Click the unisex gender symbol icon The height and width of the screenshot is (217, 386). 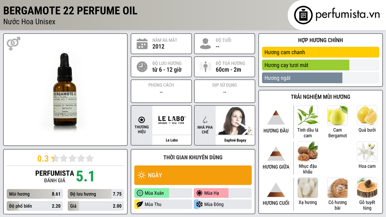point(13,44)
